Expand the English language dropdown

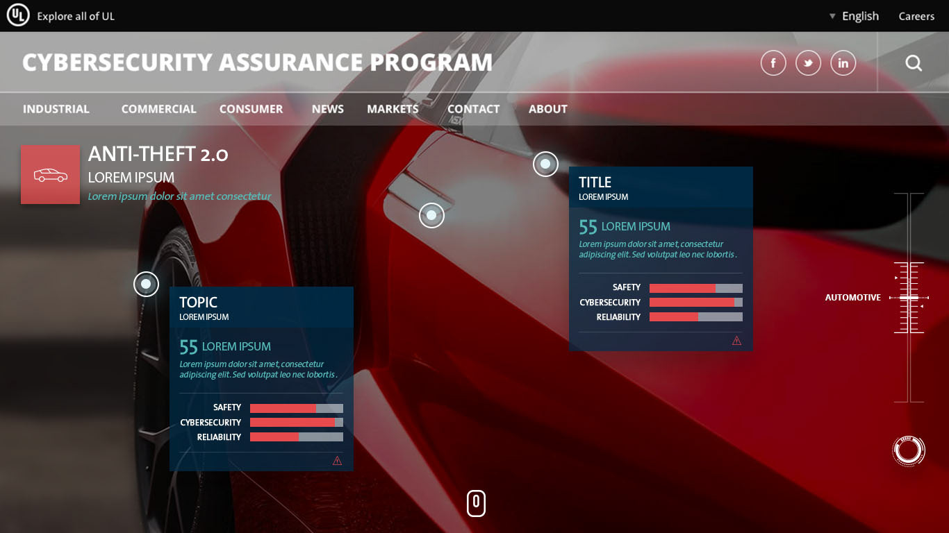tap(854, 16)
